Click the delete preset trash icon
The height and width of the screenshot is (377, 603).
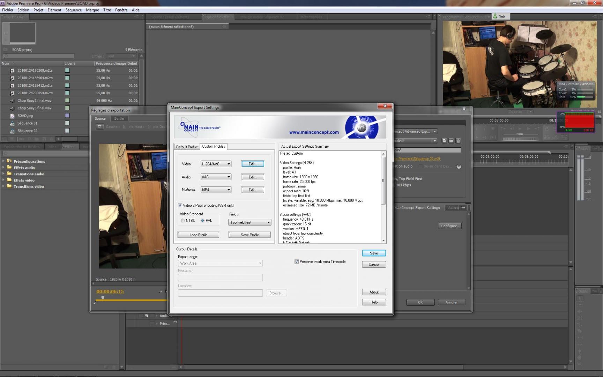[x=458, y=141]
